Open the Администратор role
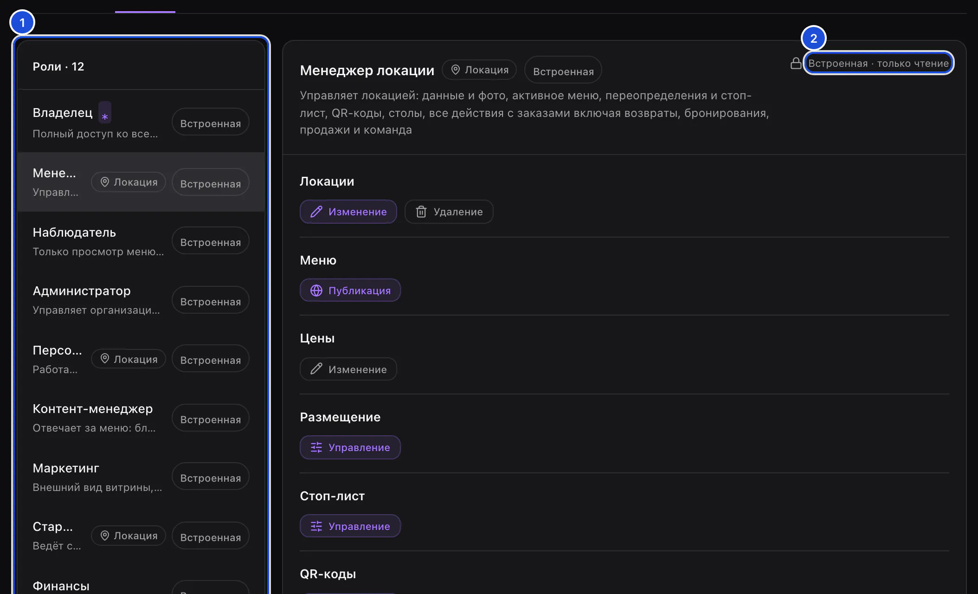This screenshot has height=594, width=978. (x=141, y=300)
